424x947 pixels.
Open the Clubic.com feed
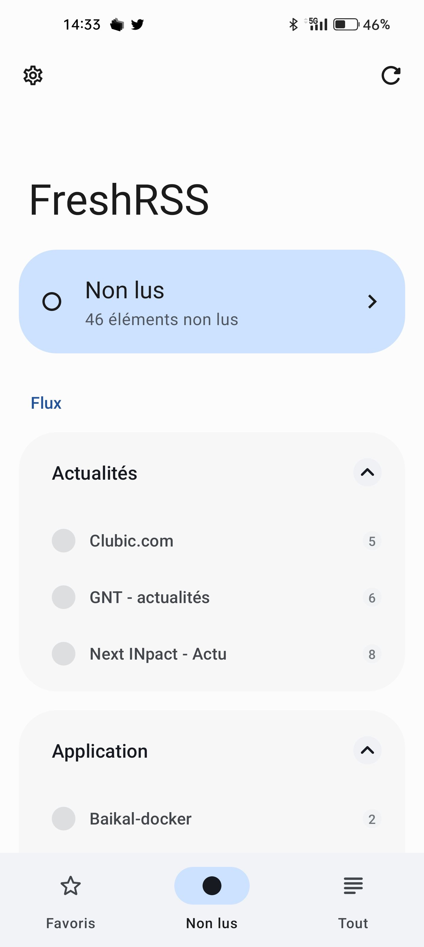(x=132, y=541)
